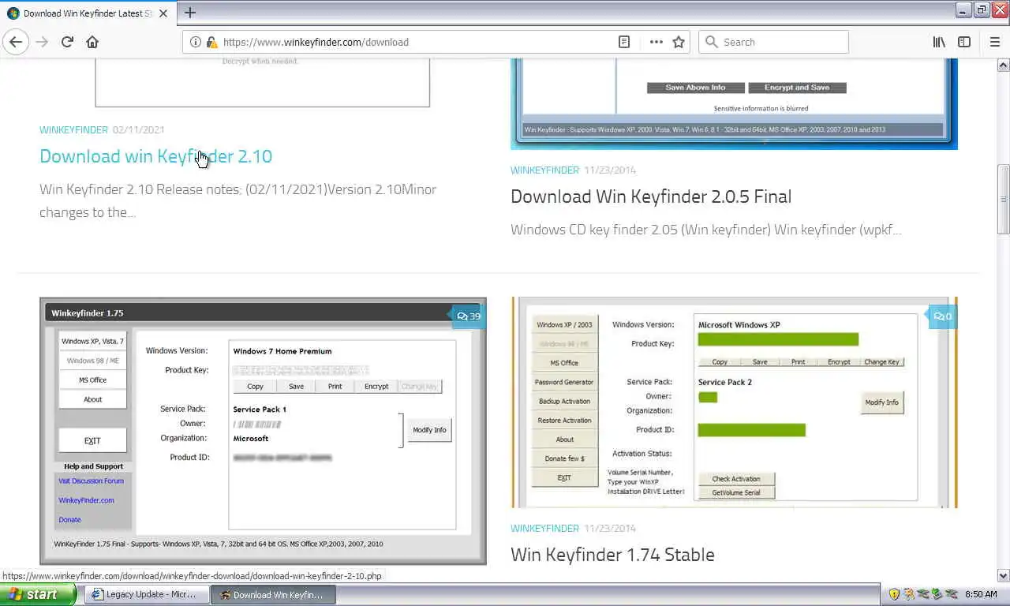
Task: Click the connection padlock icon
Action: coord(211,42)
